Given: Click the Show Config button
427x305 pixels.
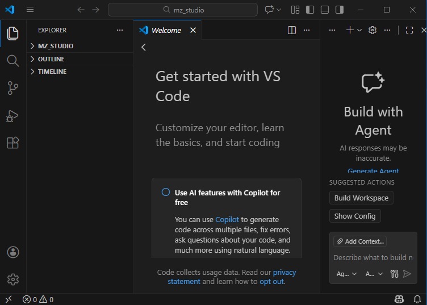Looking at the screenshot, I should click(x=355, y=216).
